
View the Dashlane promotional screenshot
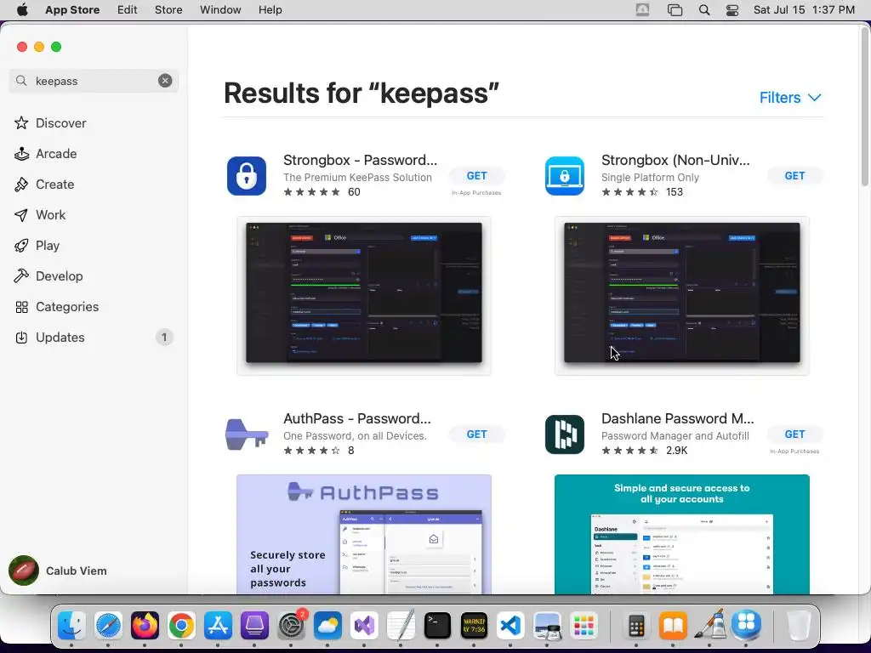(682, 534)
